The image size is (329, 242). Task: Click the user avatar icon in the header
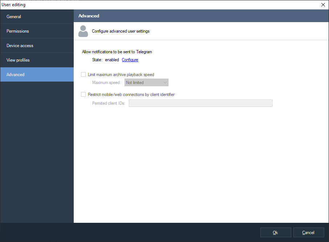(x=83, y=31)
